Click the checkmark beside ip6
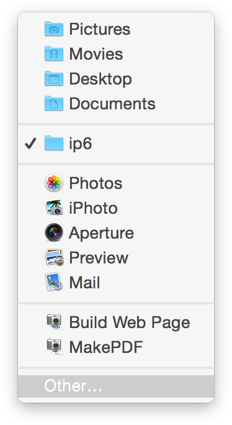 click(30, 144)
